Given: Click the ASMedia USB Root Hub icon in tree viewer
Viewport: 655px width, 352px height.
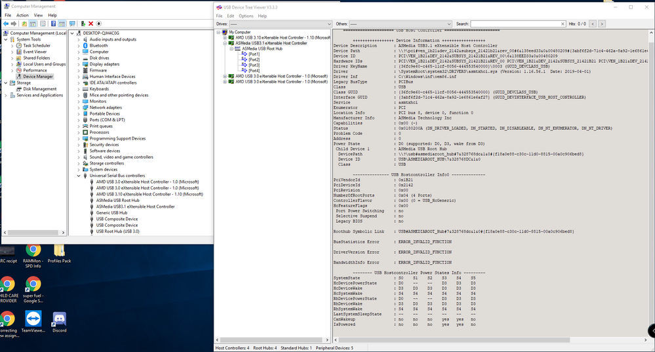Looking at the screenshot, I should coord(238,49).
